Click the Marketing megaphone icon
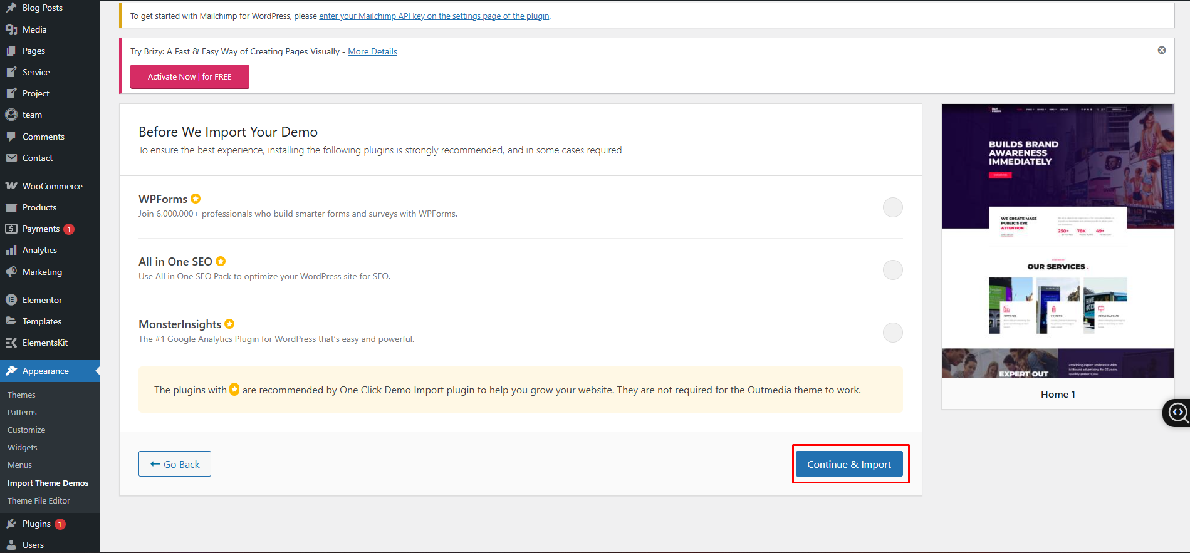This screenshot has height=553, width=1190. (11, 272)
